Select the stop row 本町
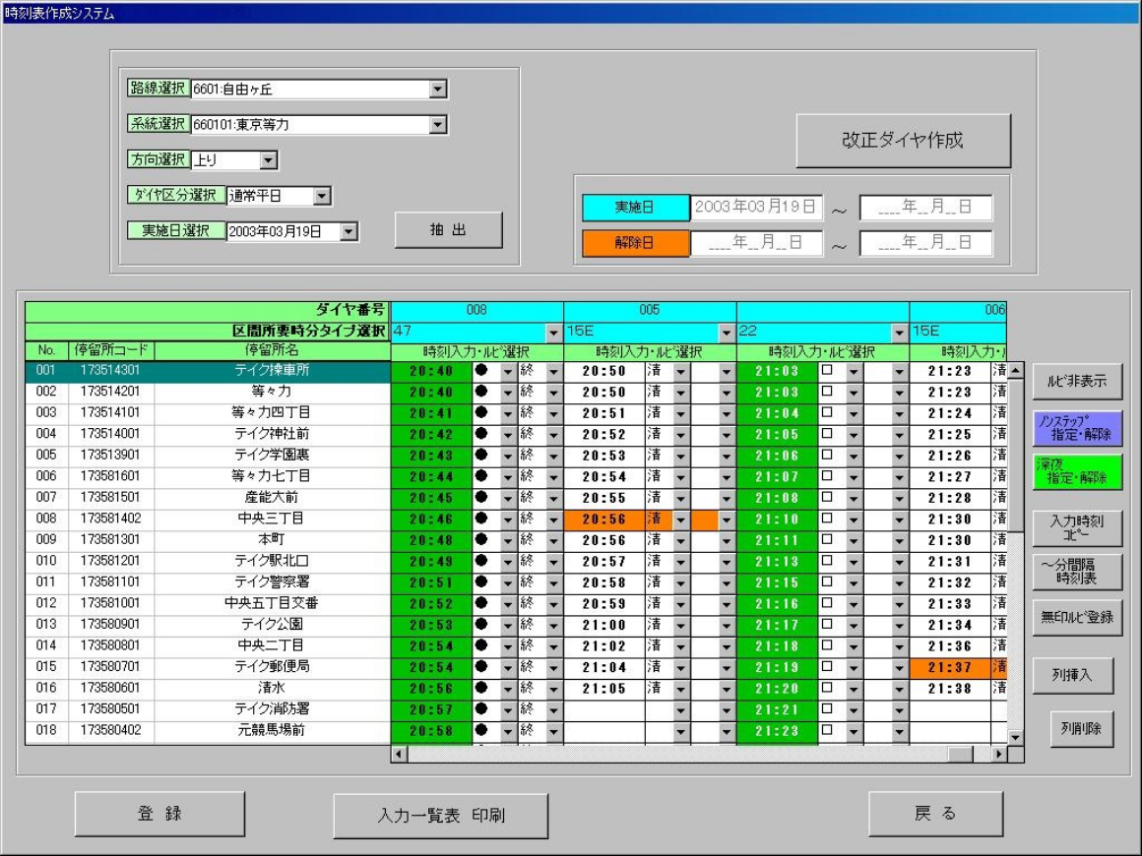Image resolution: width=1142 pixels, height=856 pixels. coord(208,539)
